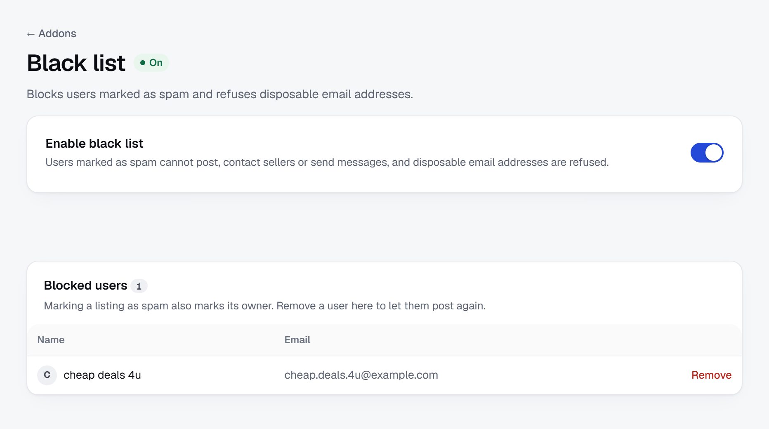
Task: Click the description 'Users marked as spam cannot post'
Action: click(327, 162)
